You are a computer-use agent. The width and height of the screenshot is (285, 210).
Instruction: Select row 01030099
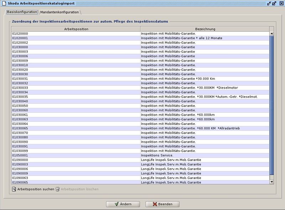point(140,151)
